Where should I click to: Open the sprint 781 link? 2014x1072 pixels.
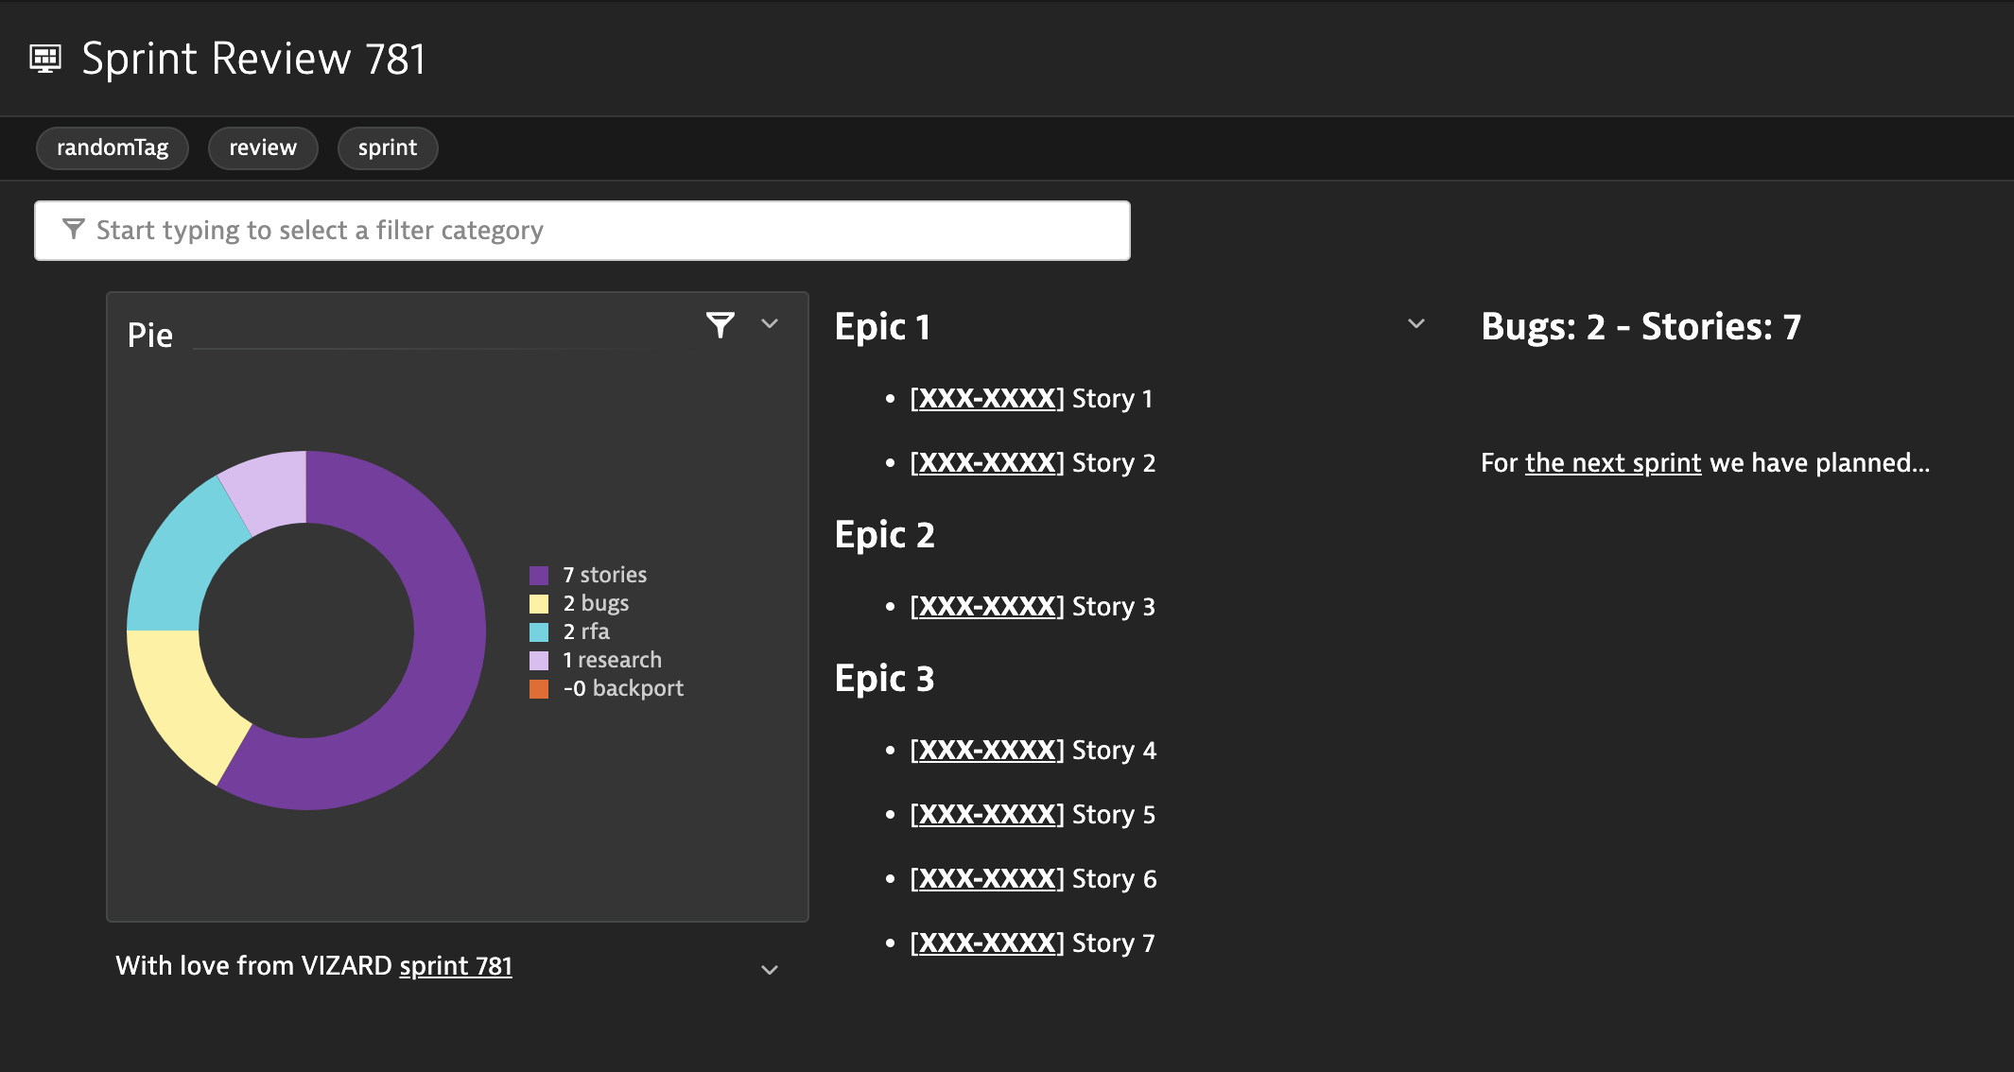pos(455,966)
